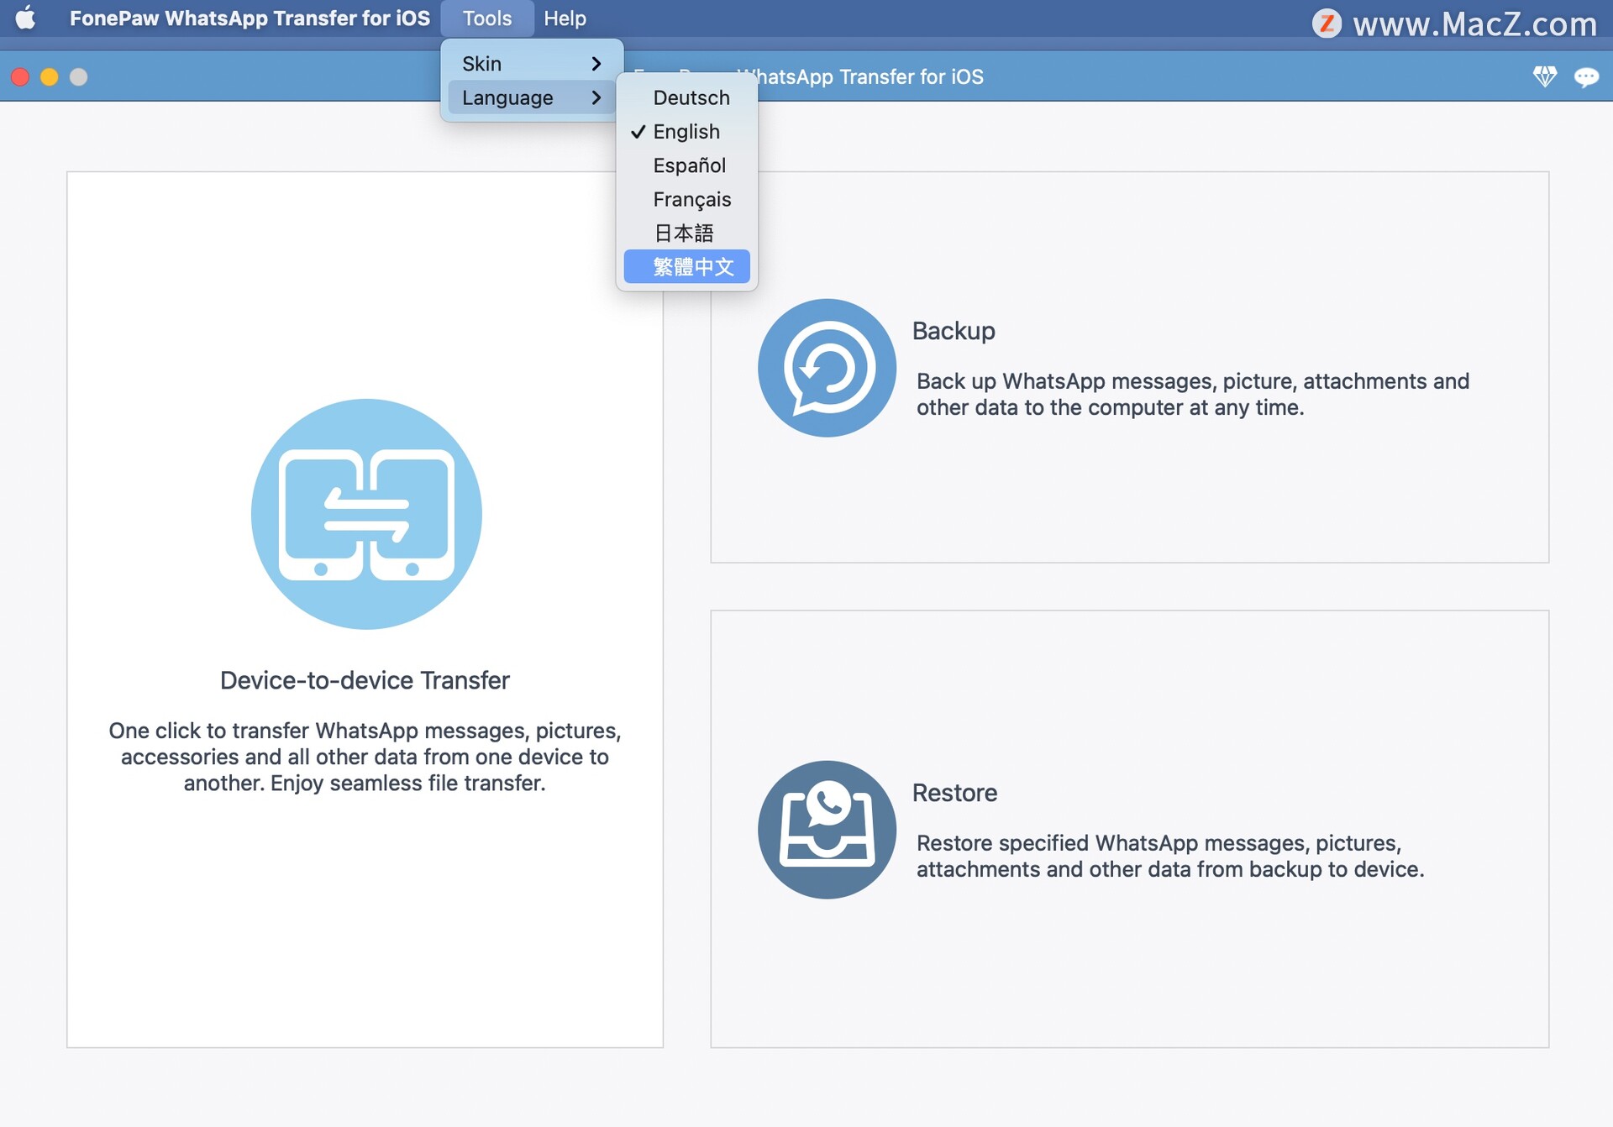The width and height of the screenshot is (1613, 1127).
Task: Select Español language
Action: click(x=687, y=165)
